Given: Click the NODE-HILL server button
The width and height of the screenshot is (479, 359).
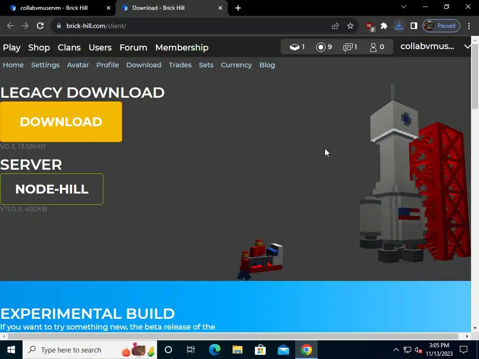Looking at the screenshot, I should point(51,189).
